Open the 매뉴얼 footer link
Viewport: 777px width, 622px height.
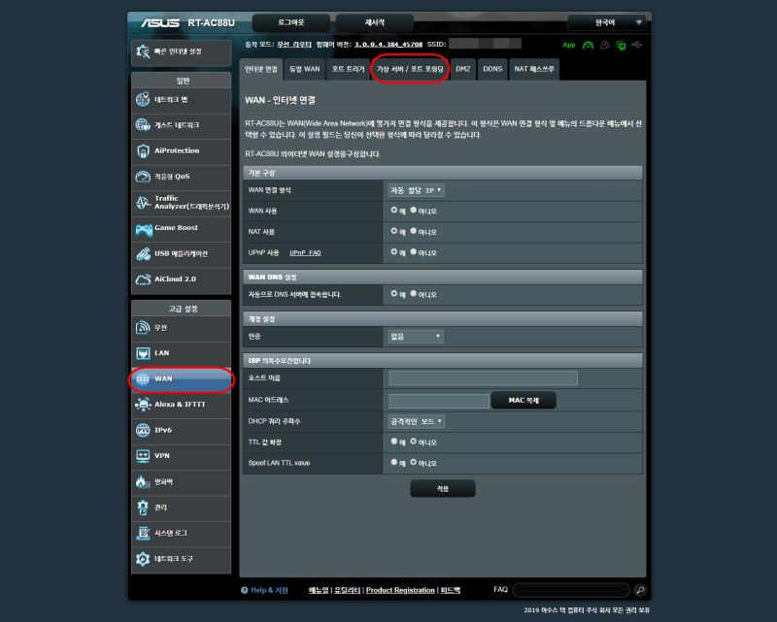click(319, 590)
